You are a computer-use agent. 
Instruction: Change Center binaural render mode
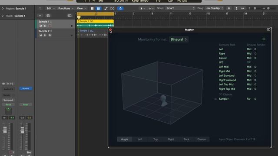point(252,58)
